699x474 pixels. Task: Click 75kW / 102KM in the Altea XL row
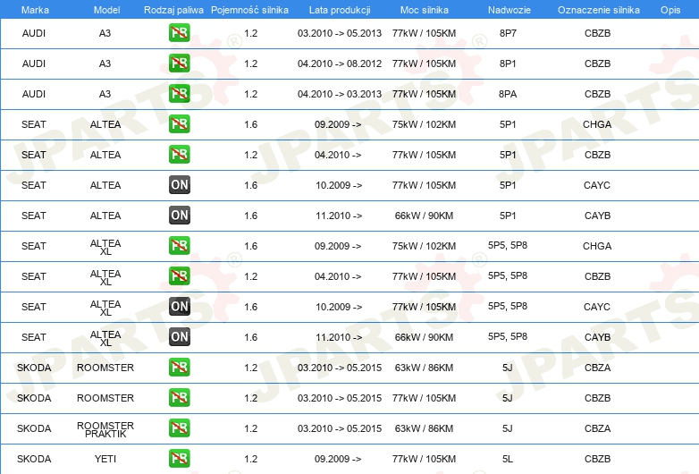pos(424,246)
